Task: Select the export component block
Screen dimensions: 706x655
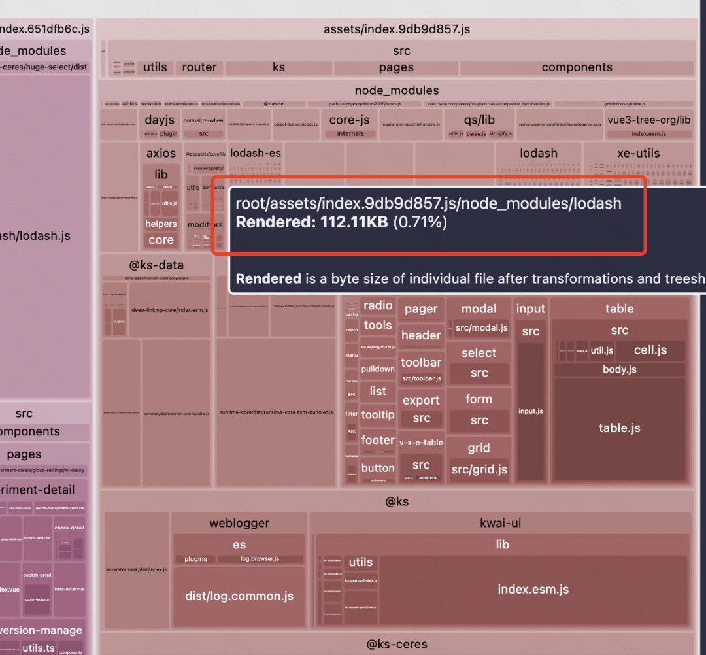Action: point(421,409)
